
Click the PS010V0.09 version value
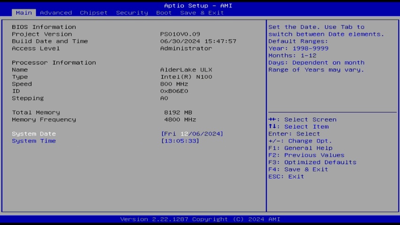180,34
